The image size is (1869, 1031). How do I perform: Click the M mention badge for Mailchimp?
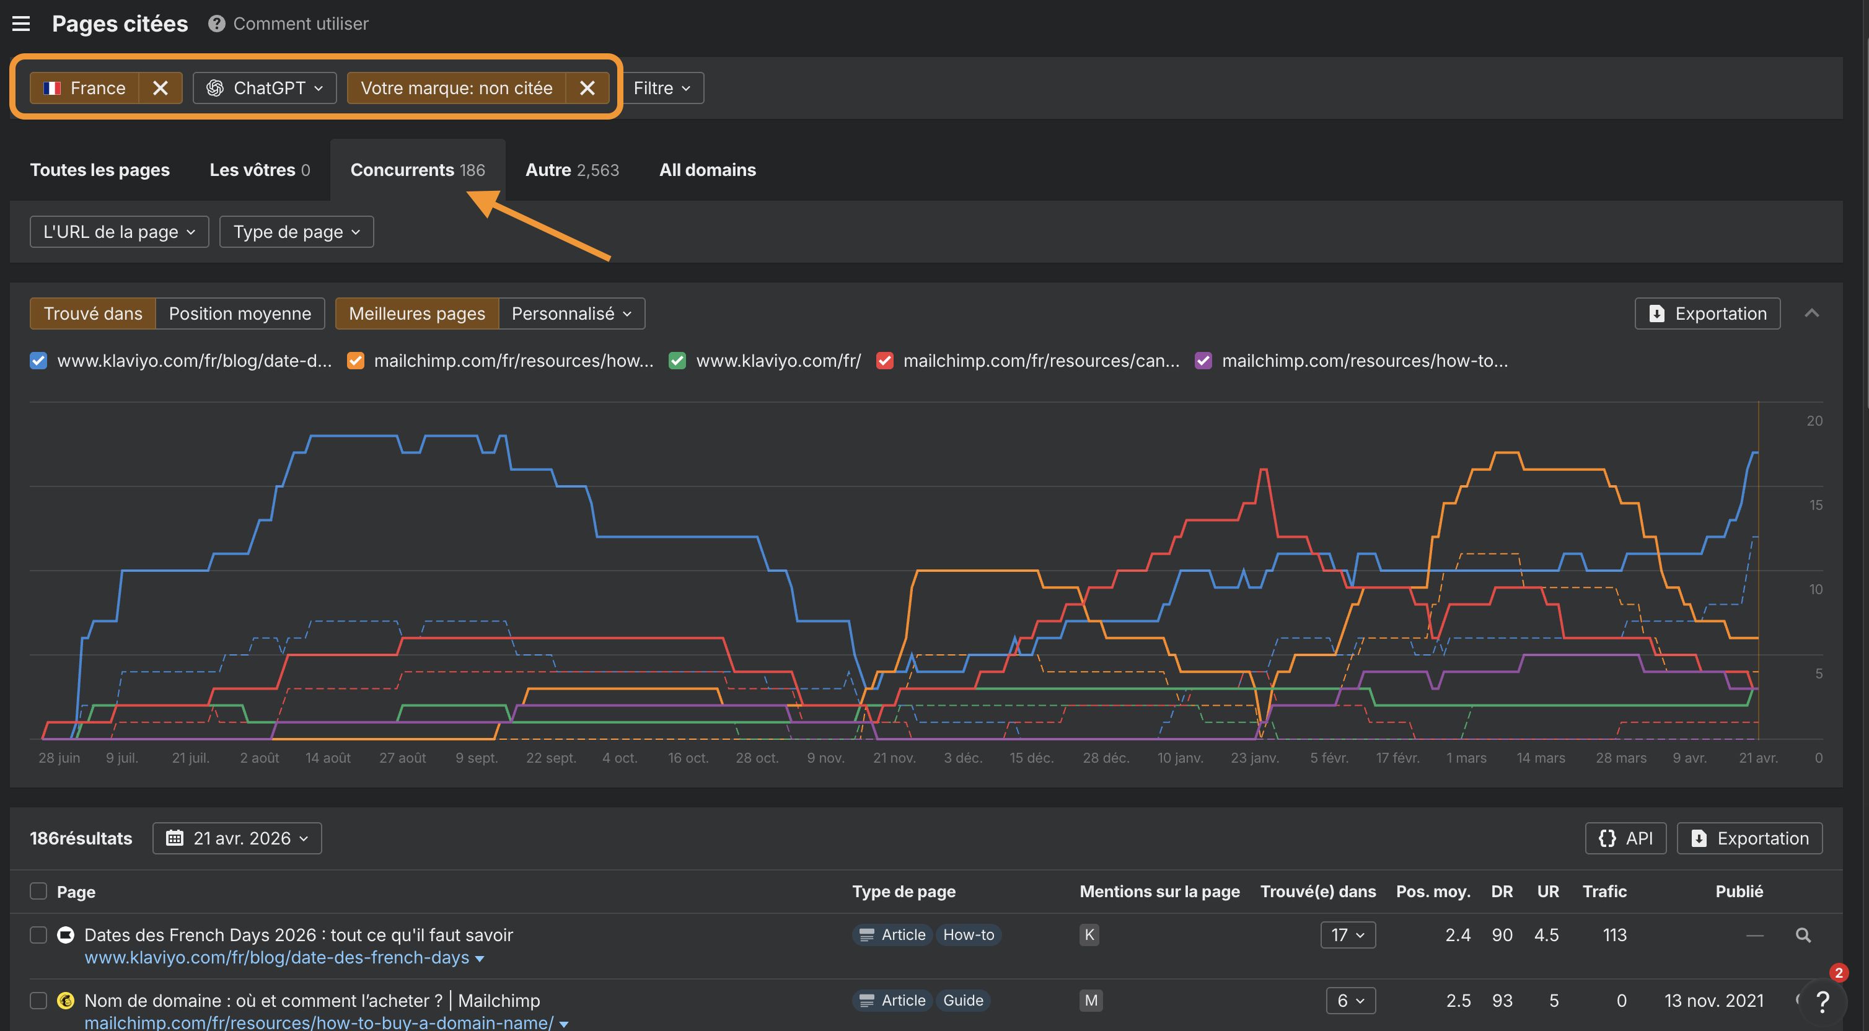1091,1001
